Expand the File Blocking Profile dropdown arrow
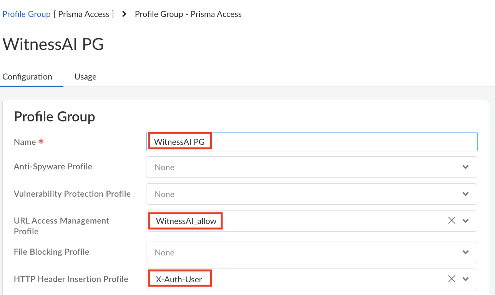Image resolution: width=495 pixels, height=295 pixels. tap(465, 252)
